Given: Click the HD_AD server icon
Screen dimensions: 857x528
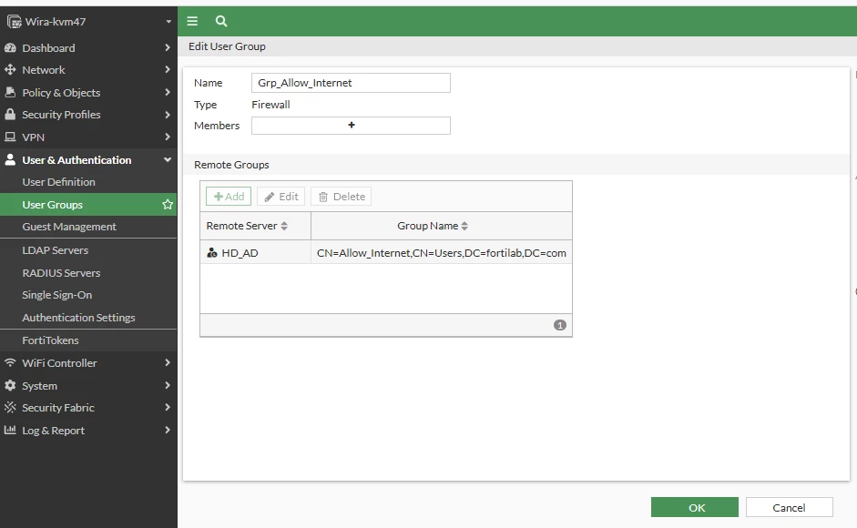Looking at the screenshot, I should point(212,252).
